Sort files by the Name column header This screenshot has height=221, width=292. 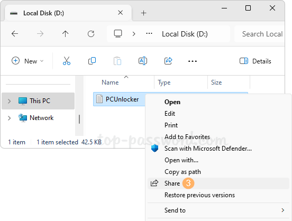pos(110,82)
